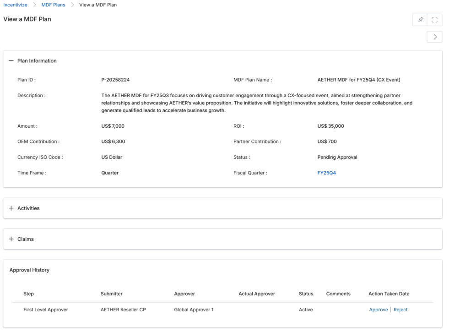Click the US Dollar currency value
Screen dimensions: 449x331
tap(112, 157)
